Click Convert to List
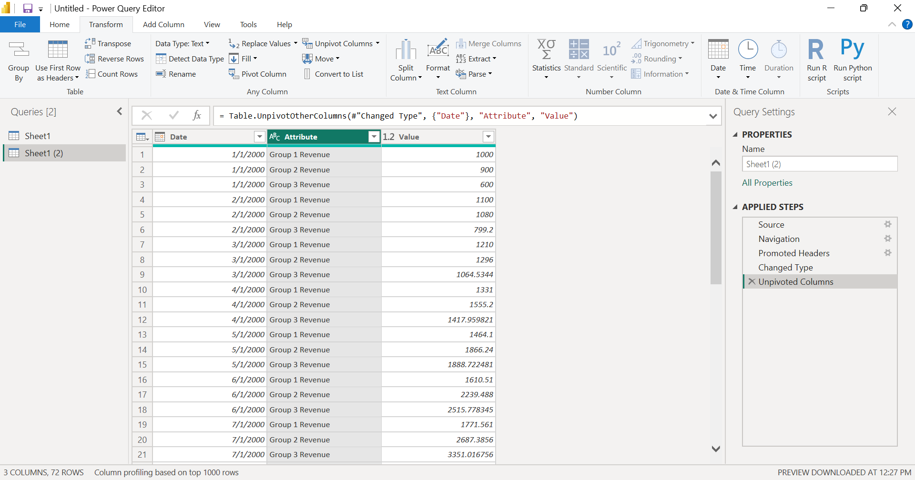This screenshot has width=915, height=480. pyautogui.click(x=333, y=74)
